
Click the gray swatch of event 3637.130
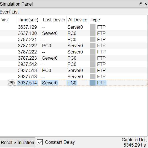(93, 33)
